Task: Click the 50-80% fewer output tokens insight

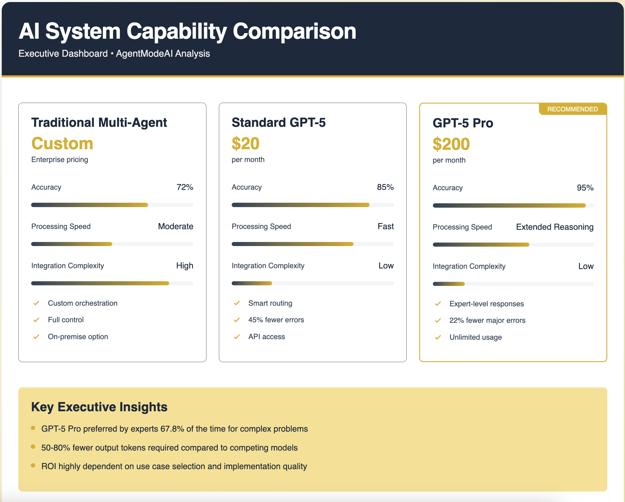Action: 169,448
